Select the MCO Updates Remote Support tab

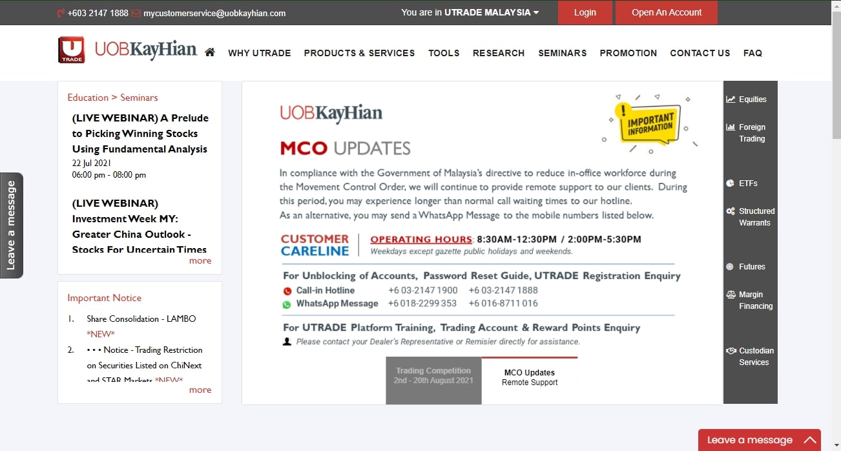[530, 381]
